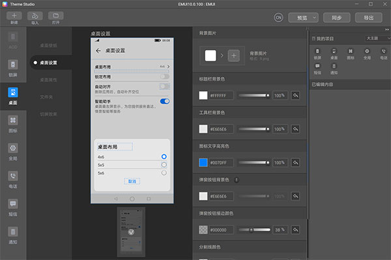Click the 同步 sync button
Image resolution: width=391 pixels, height=260 pixels.
pyautogui.click(x=337, y=18)
